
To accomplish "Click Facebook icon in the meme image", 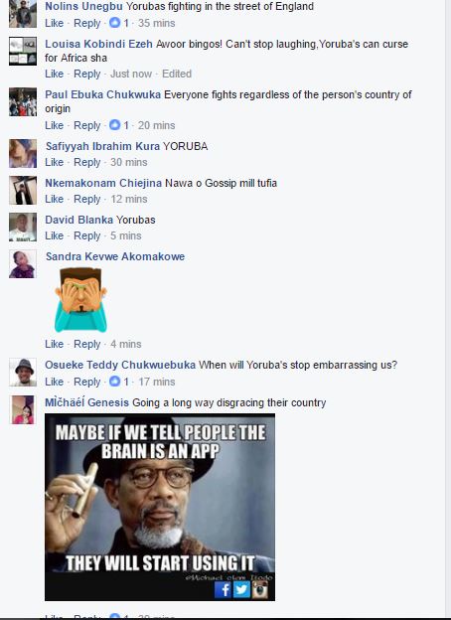I will (223, 590).
